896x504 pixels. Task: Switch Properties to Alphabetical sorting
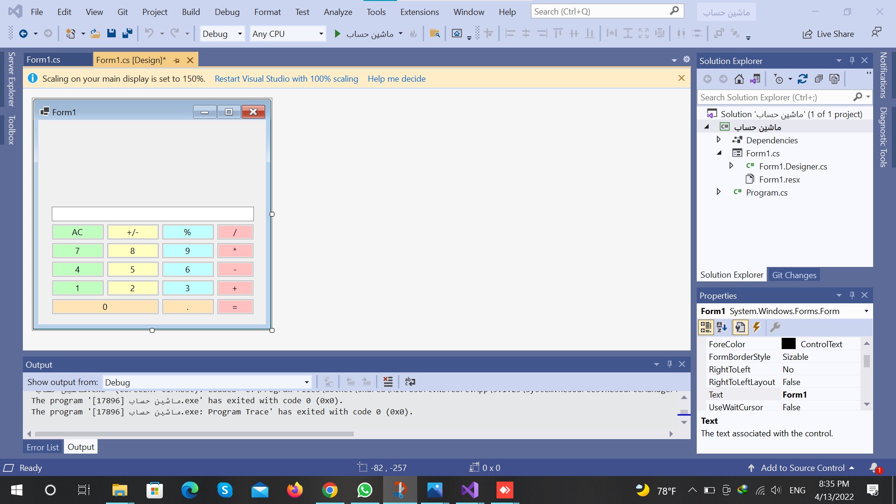tap(722, 327)
